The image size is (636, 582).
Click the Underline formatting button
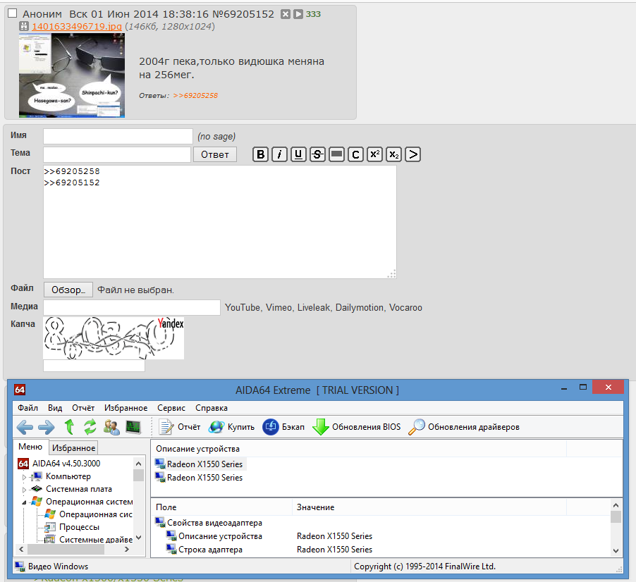coord(298,154)
